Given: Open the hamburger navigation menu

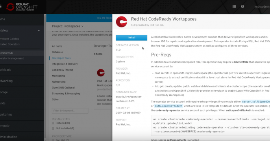Looking at the screenshot, I should (0, 7).
